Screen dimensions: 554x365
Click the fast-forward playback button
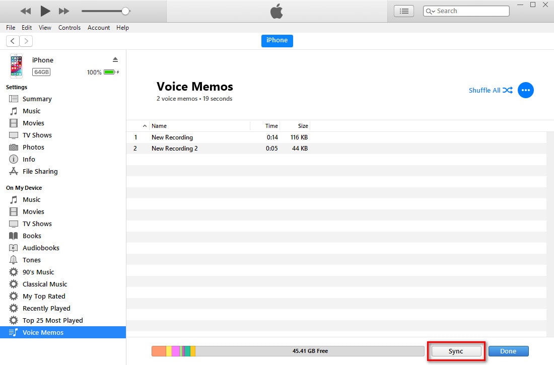(x=64, y=11)
